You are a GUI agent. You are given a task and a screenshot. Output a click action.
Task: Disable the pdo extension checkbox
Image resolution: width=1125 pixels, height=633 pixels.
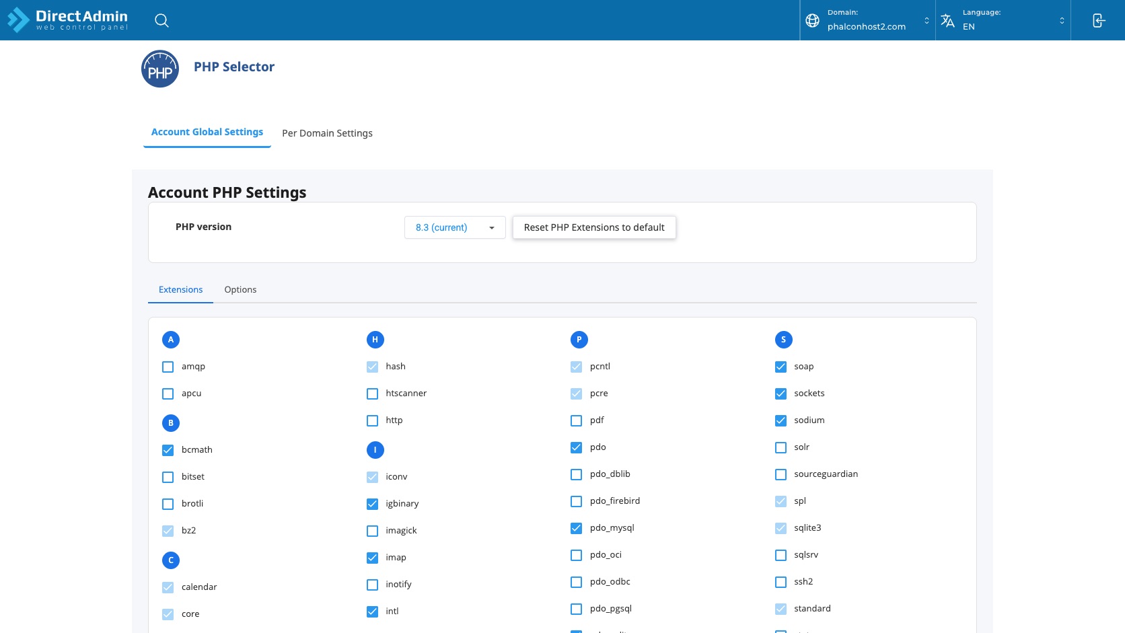coord(577,448)
